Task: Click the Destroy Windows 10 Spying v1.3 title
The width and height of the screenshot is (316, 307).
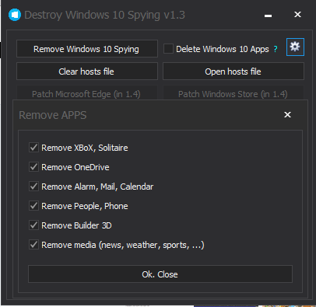Action: [104, 15]
